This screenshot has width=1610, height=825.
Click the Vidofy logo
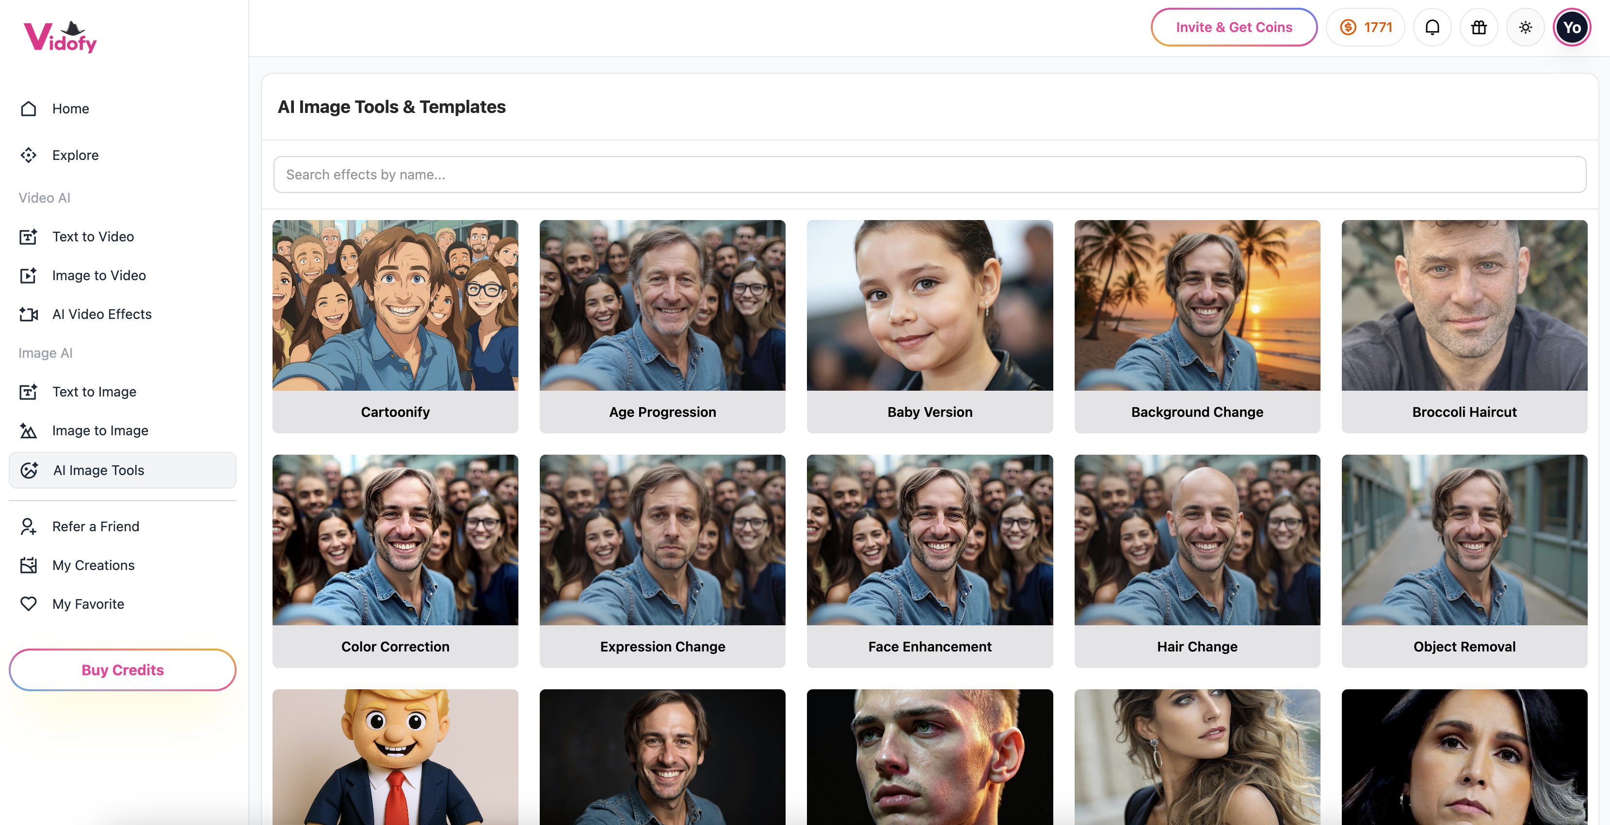pyautogui.click(x=61, y=37)
